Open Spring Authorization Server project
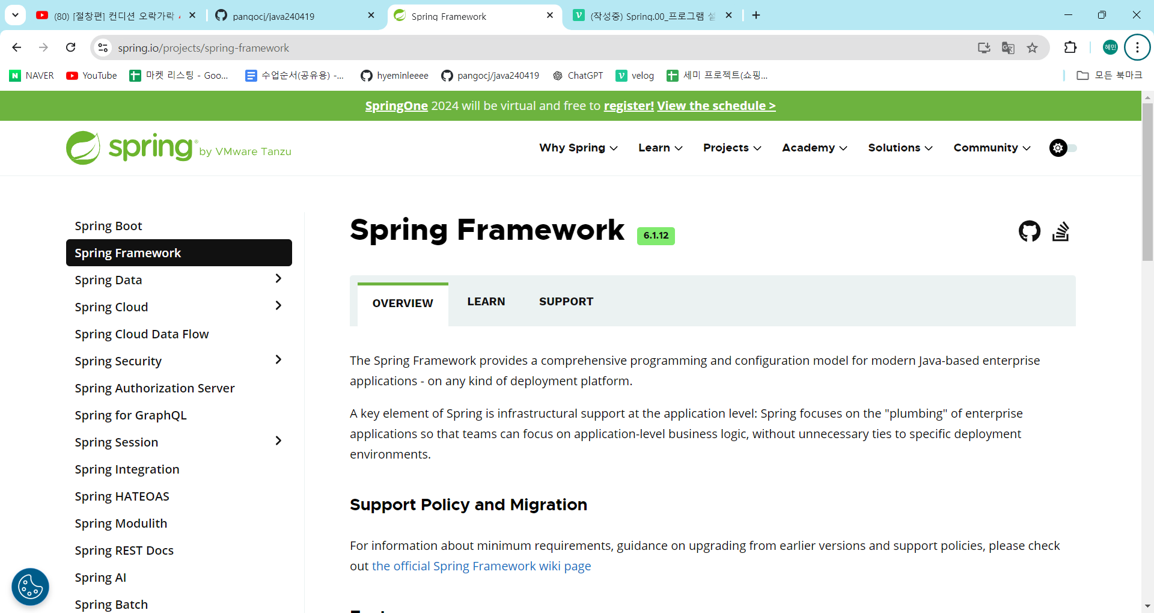Screen dimensions: 1154x613 [155, 388]
